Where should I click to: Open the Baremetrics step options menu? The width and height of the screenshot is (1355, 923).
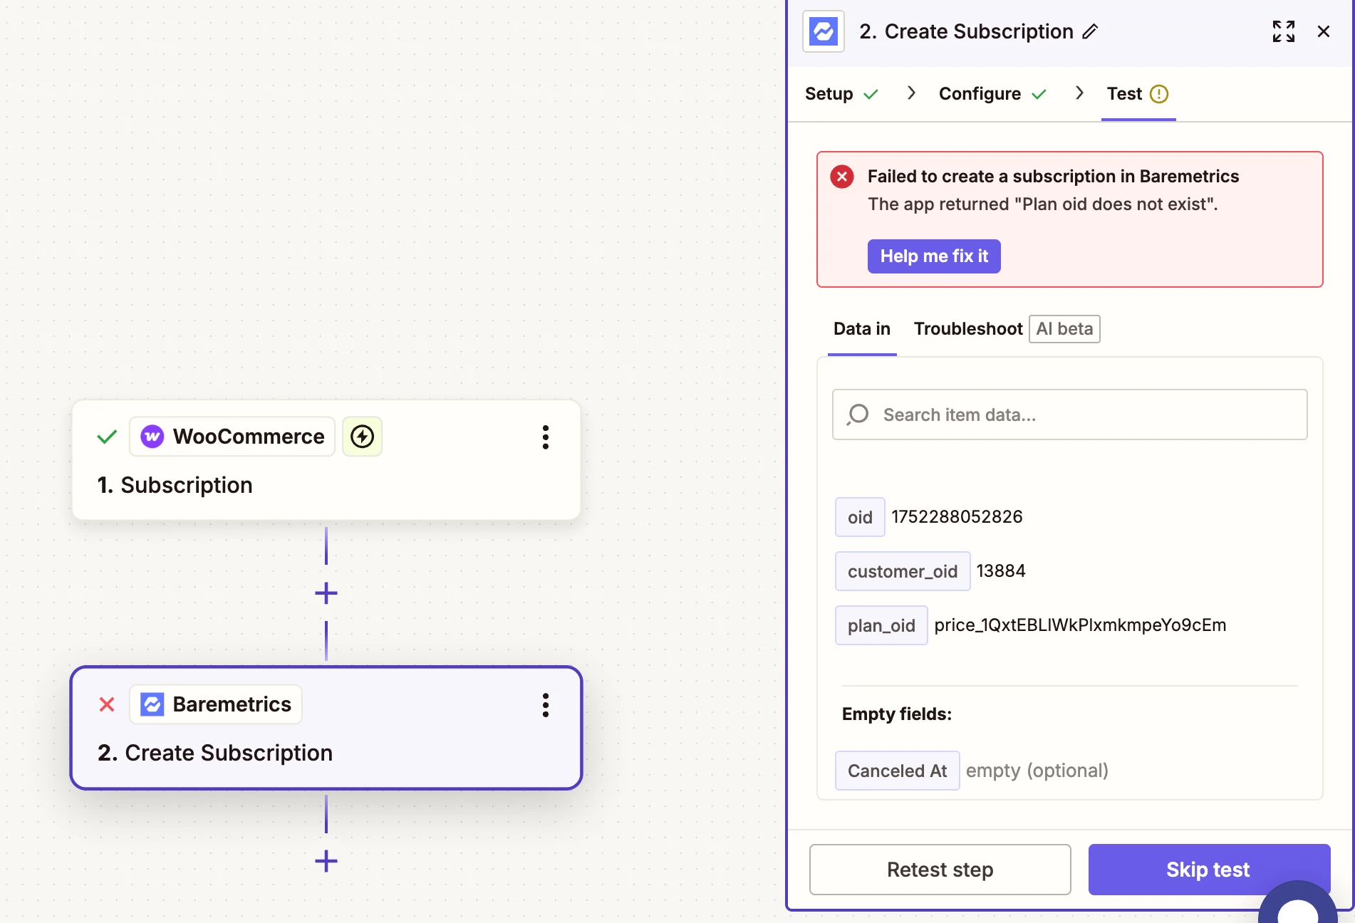point(546,704)
